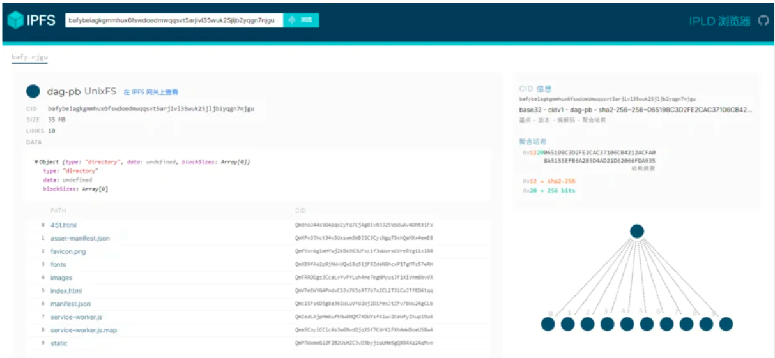Click graph child node labeled 1
Screen dimensions: 775x358
click(x=568, y=324)
